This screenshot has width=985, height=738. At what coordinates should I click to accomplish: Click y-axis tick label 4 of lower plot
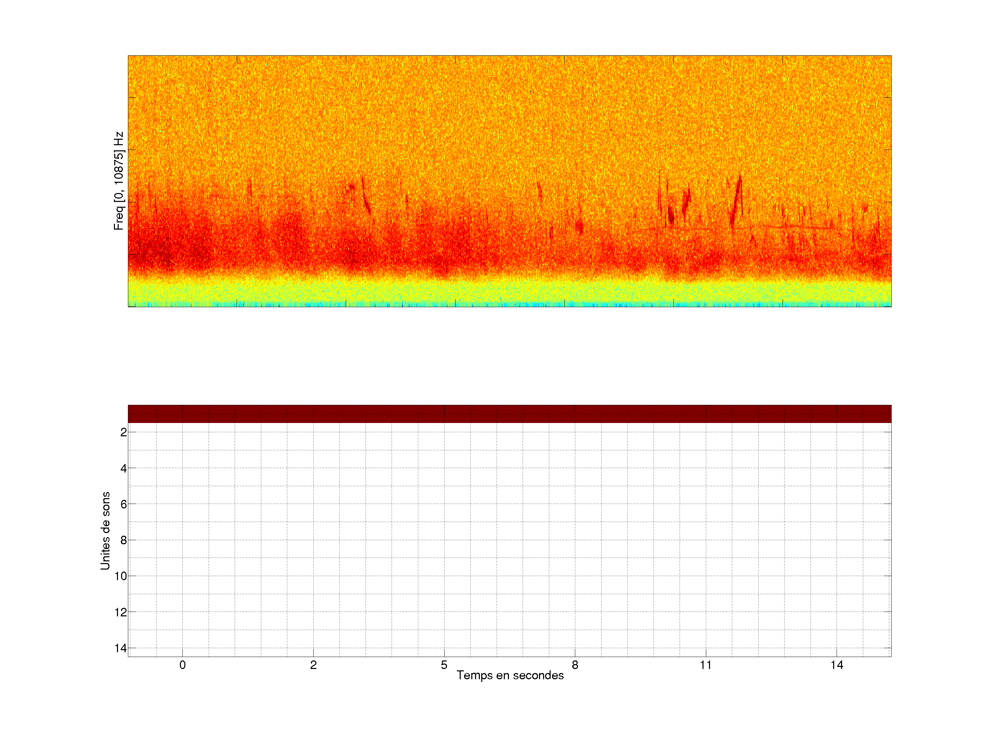click(123, 468)
